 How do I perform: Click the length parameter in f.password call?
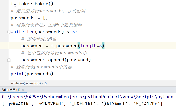coord(89,46)
